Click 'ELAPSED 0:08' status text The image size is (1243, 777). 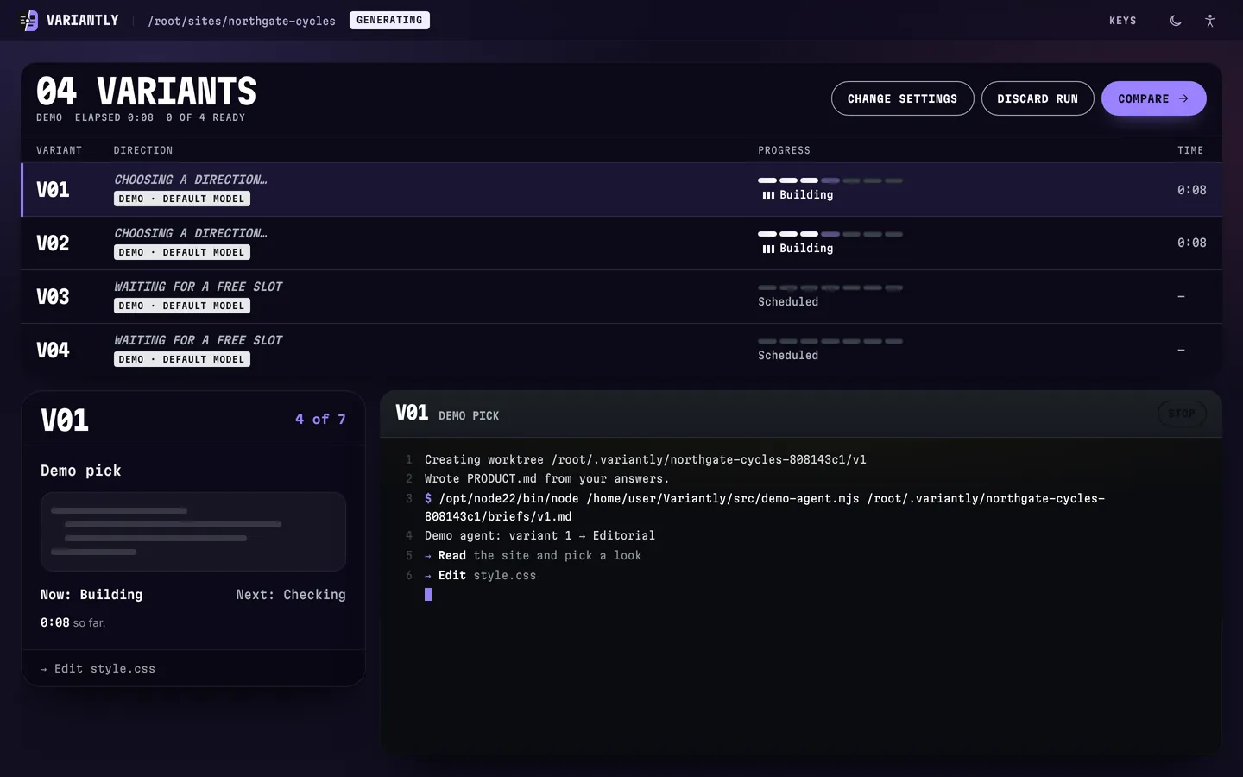pos(114,117)
